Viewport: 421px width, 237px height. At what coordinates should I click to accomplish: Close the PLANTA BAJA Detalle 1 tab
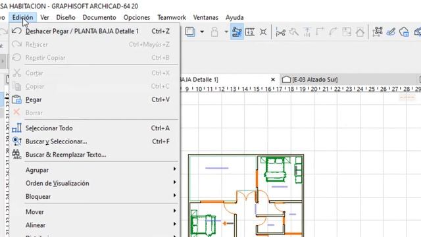[x=273, y=80]
